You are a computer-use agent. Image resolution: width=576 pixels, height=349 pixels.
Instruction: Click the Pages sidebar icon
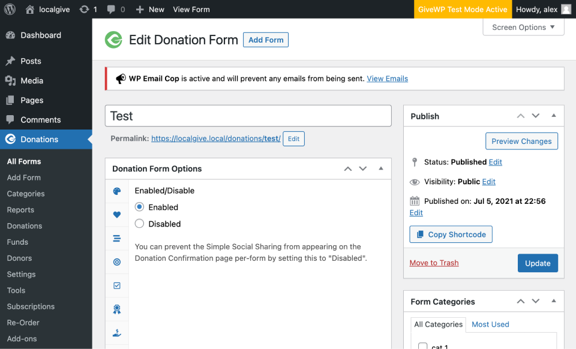(x=10, y=100)
